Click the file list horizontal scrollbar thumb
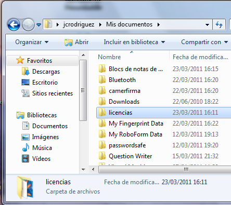Screen dimensions: 231x205 165,169
